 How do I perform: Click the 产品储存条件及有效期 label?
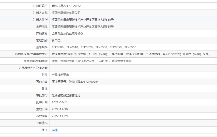click(x=33, y=68)
